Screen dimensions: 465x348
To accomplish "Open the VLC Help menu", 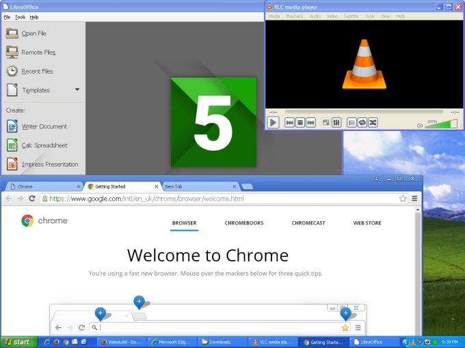I will pyautogui.click(x=400, y=16).
